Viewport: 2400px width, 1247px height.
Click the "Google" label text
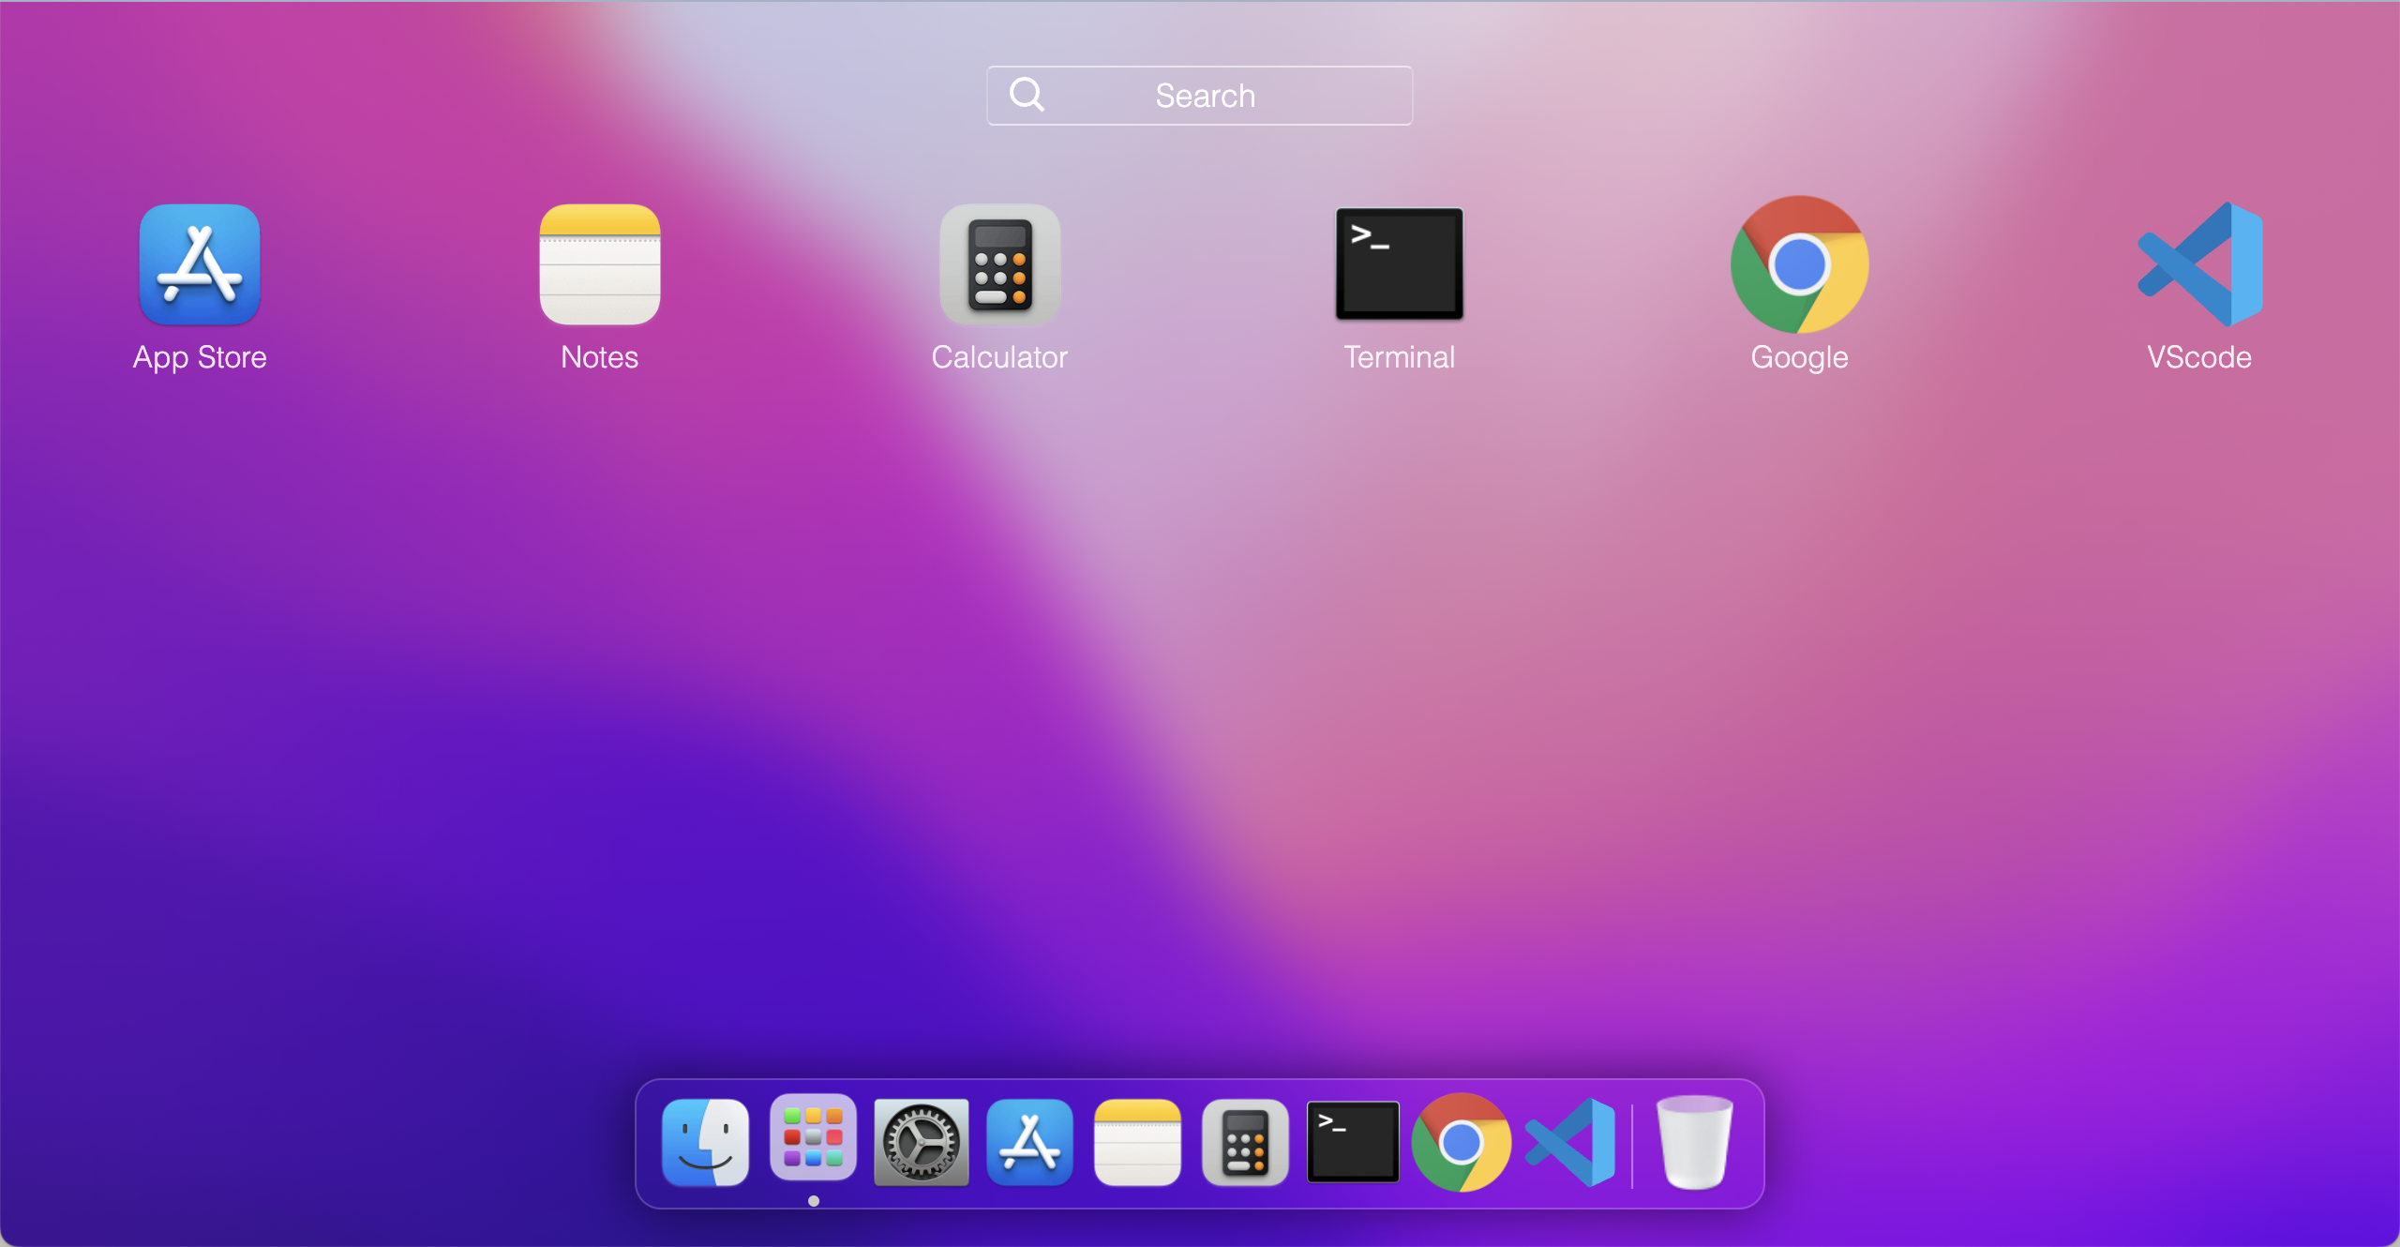click(x=1800, y=357)
